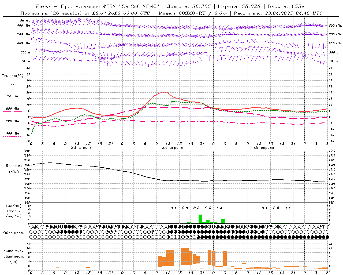
Task: Click the "Осадки" precipitation label
Action: point(14,211)
